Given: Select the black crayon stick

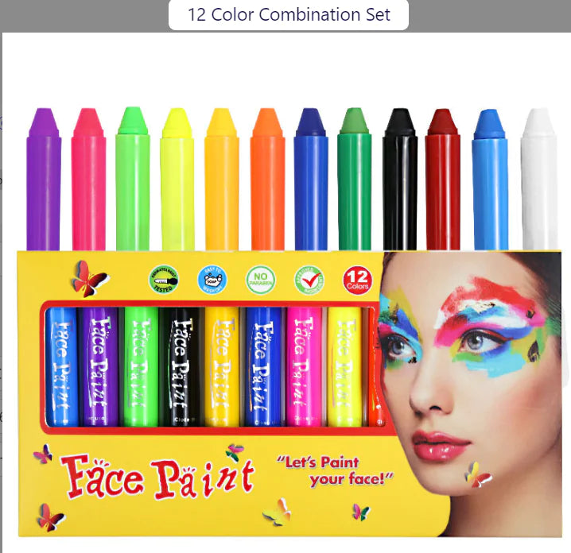Looking at the screenshot, I should [400, 179].
